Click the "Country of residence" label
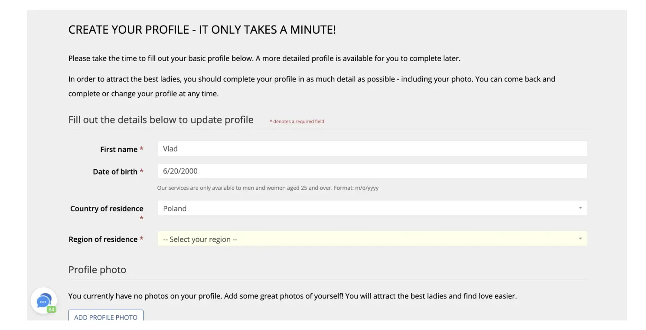Screen dimensions: 646x330 click(x=107, y=209)
